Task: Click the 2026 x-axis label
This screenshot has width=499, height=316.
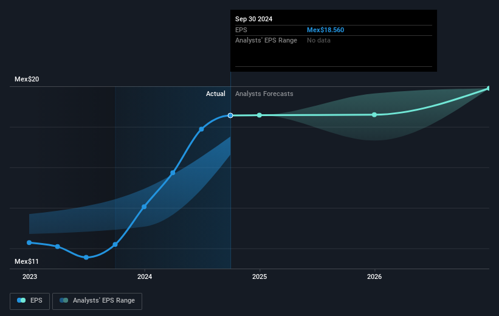Action: coord(374,277)
